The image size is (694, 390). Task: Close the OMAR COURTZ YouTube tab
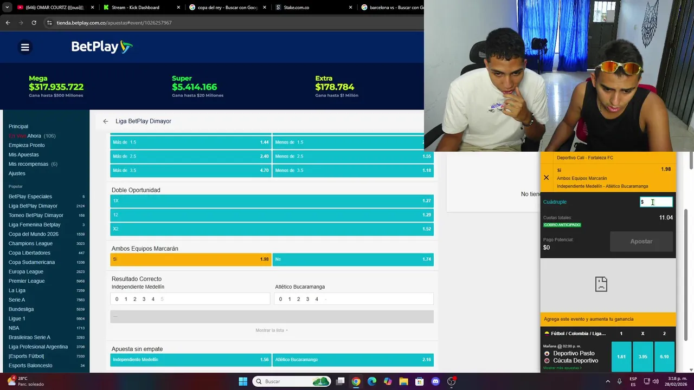tap(92, 8)
